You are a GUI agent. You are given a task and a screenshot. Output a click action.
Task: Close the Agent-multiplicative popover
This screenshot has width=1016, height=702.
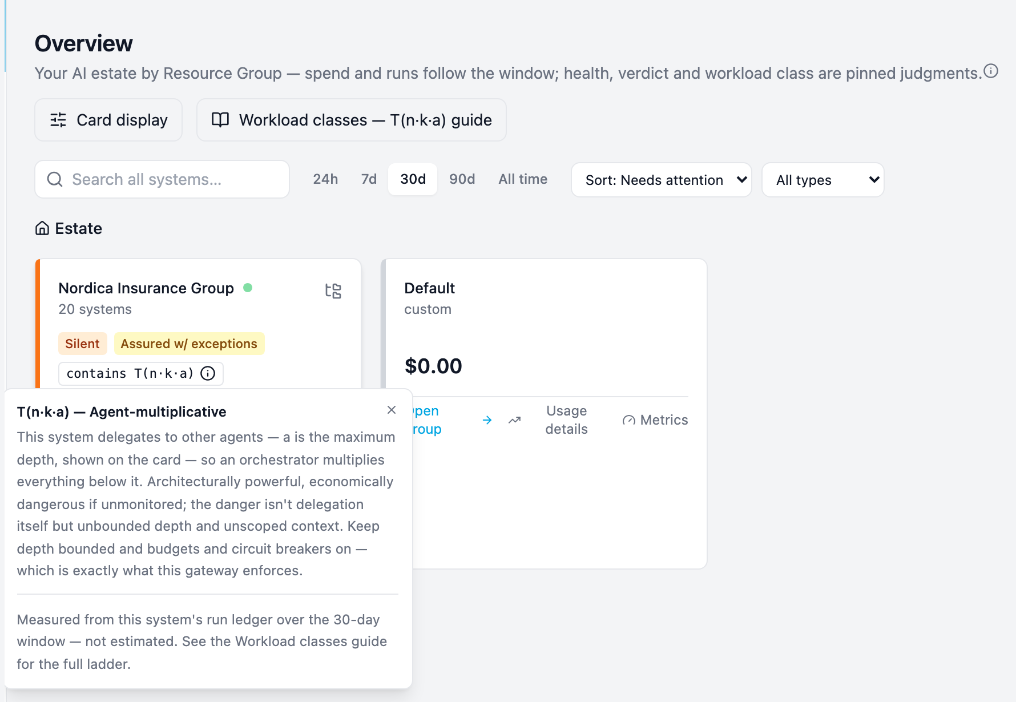click(x=392, y=410)
